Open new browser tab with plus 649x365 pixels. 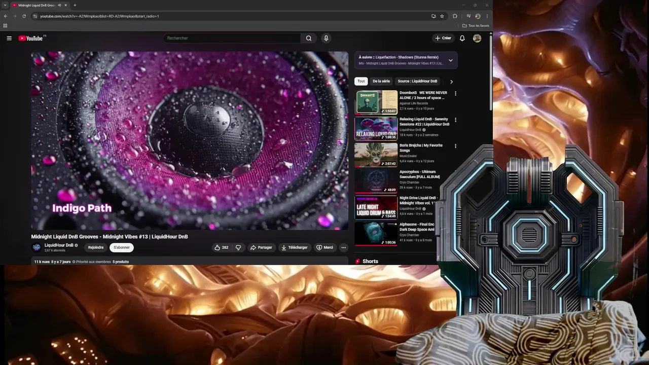coord(75,5)
